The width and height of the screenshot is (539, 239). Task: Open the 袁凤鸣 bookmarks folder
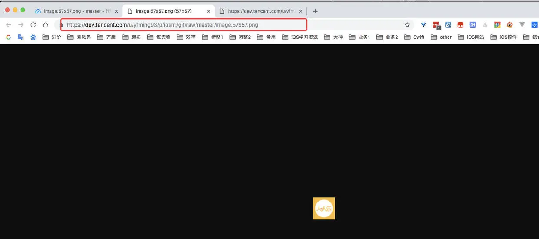coord(79,37)
